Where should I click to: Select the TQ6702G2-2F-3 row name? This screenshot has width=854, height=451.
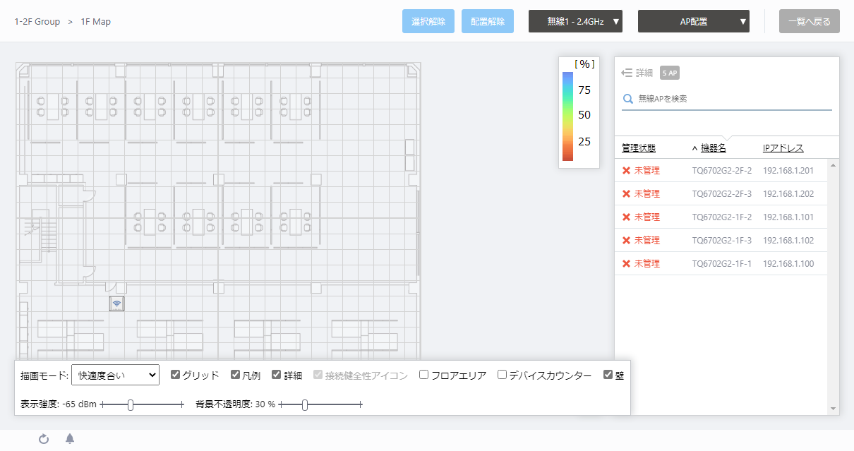tap(722, 194)
